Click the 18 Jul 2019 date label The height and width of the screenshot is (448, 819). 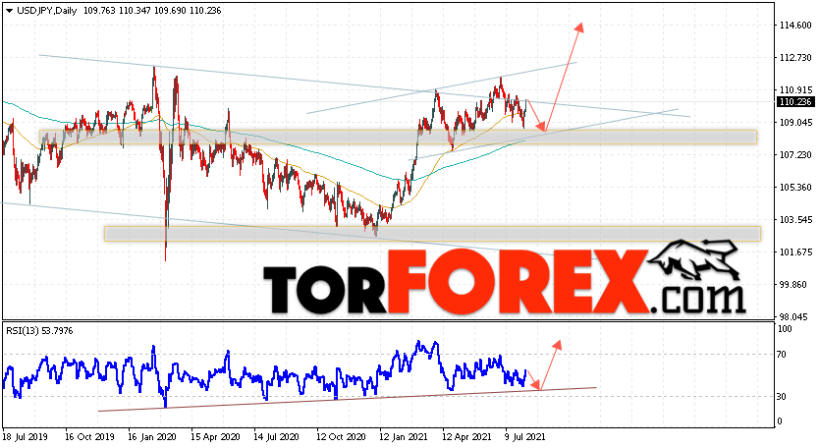tap(25, 436)
